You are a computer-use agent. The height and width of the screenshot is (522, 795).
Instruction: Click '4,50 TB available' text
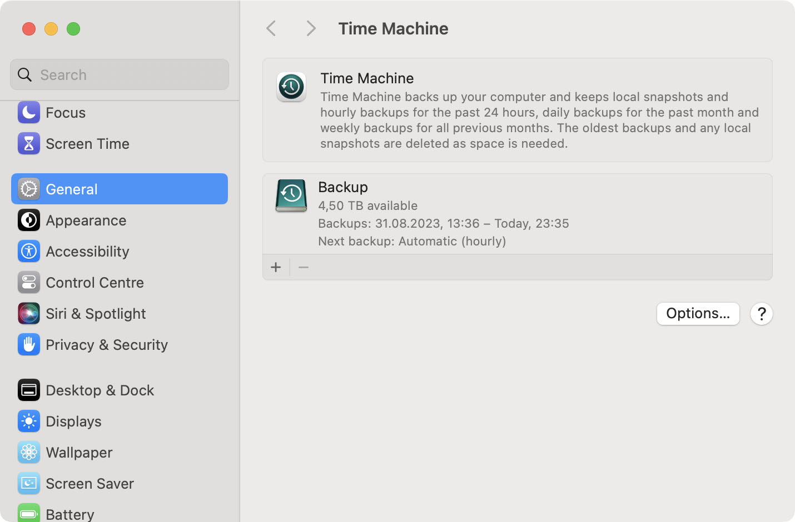pos(368,205)
